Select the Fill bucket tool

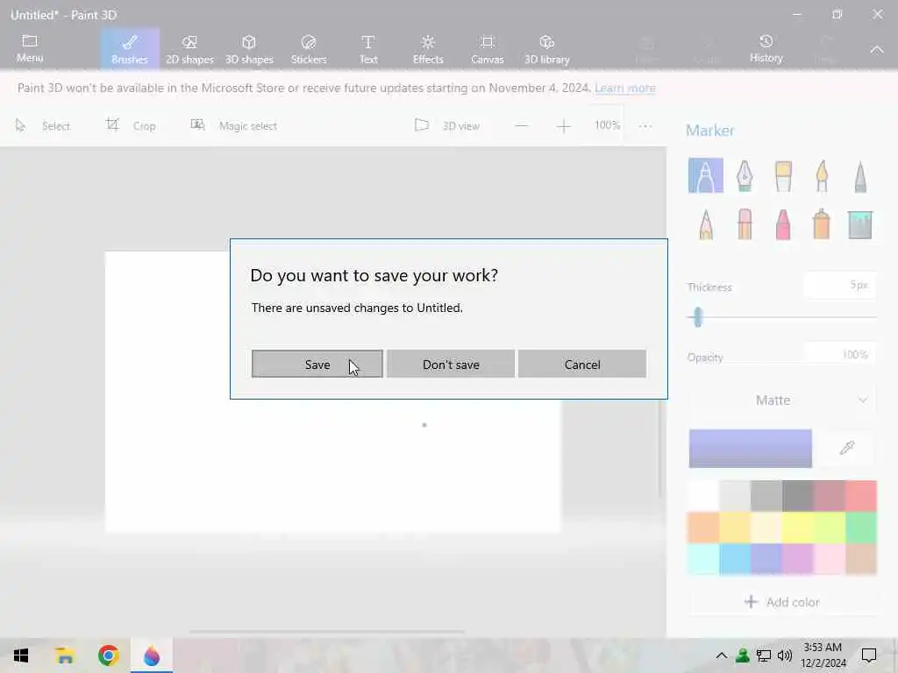[x=860, y=224]
